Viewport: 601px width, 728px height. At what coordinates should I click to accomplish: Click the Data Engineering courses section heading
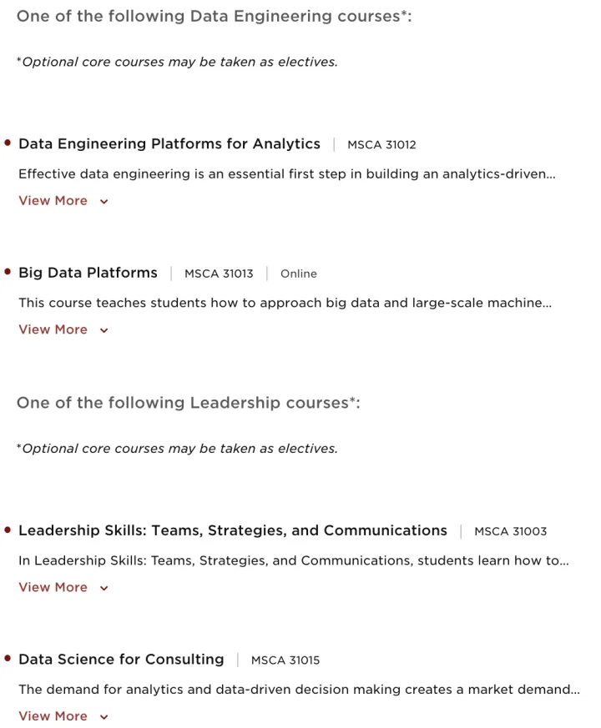214,17
